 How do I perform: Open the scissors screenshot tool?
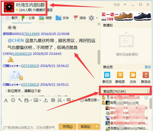click(59, 100)
